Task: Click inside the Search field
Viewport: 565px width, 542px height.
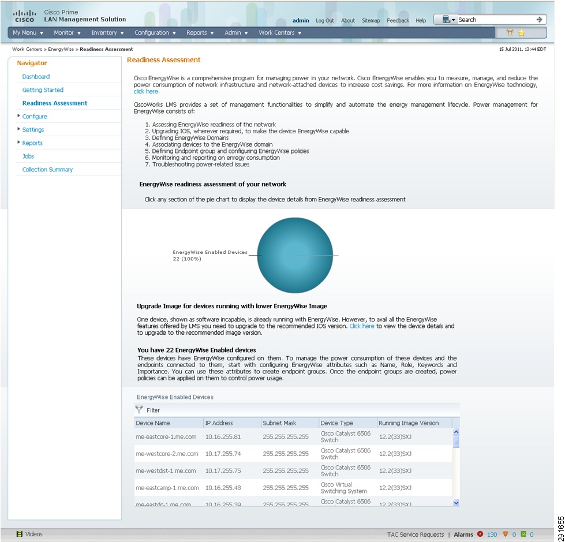Action: click(x=495, y=20)
